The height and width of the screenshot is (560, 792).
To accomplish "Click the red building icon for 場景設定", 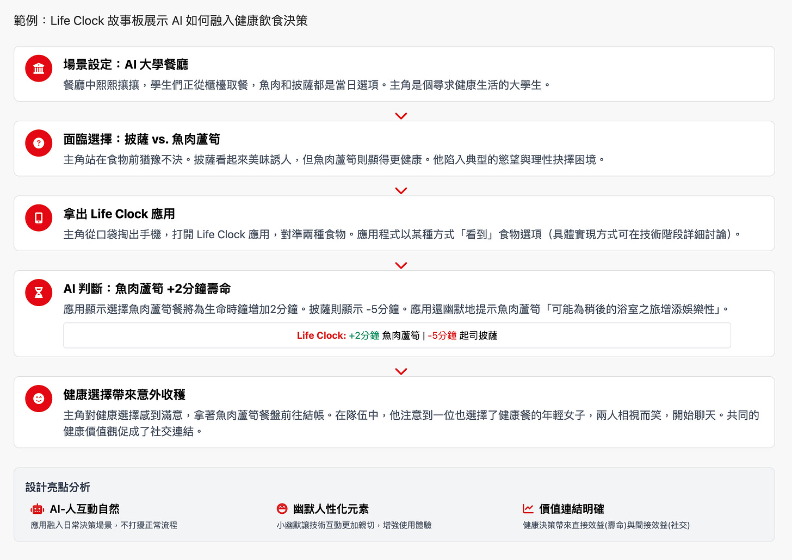I will pyautogui.click(x=39, y=69).
